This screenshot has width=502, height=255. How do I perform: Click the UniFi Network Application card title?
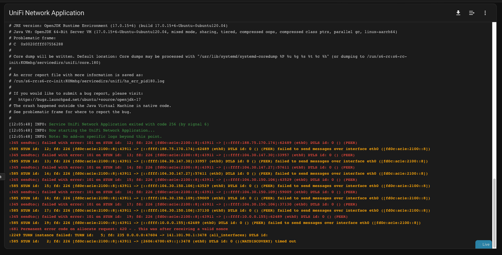point(47,13)
